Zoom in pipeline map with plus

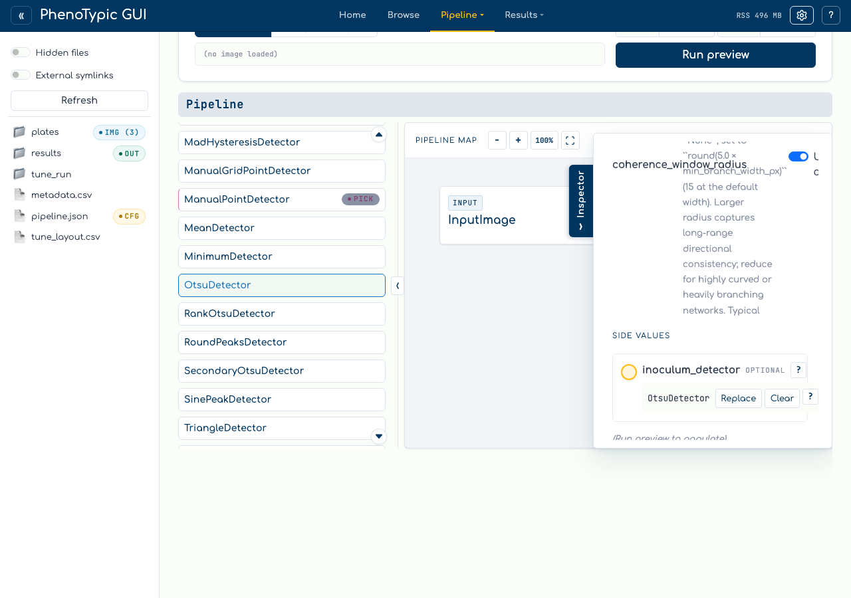519,140
